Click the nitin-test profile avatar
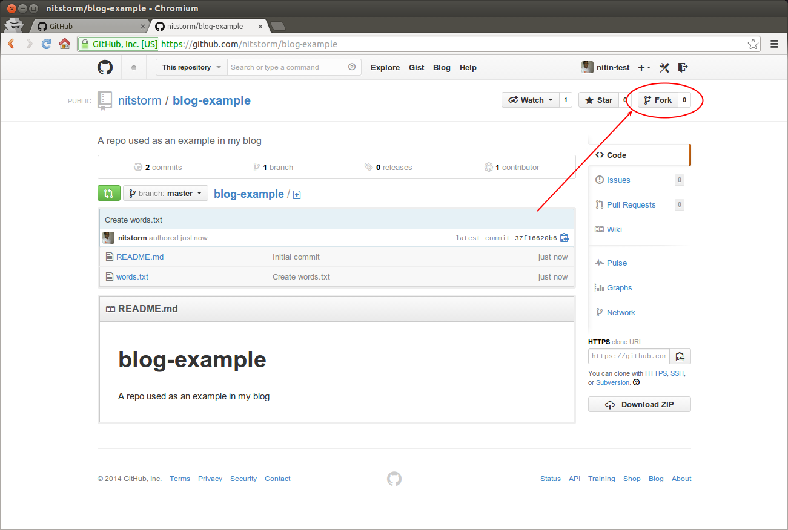Viewport: 788px width, 530px height. [x=588, y=67]
